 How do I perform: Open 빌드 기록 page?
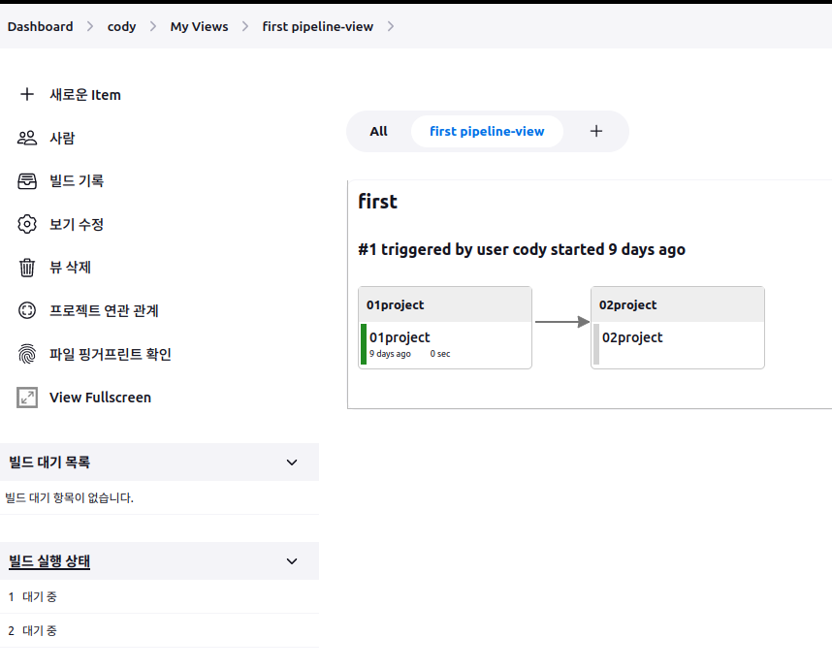pyautogui.click(x=77, y=181)
